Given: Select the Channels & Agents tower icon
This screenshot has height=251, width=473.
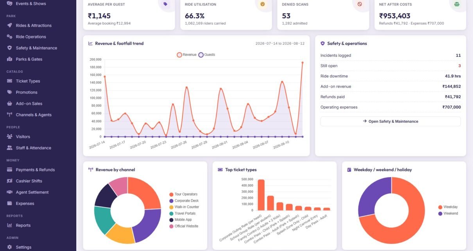Looking at the screenshot, I should (x=9, y=115).
